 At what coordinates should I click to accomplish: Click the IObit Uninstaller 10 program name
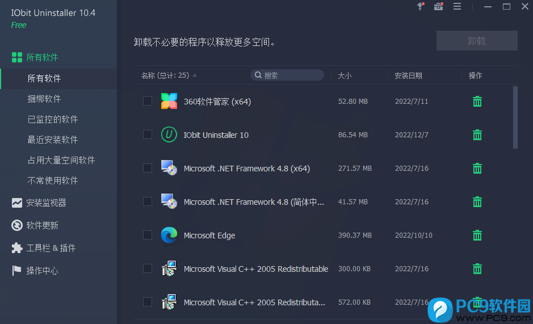click(216, 135)
